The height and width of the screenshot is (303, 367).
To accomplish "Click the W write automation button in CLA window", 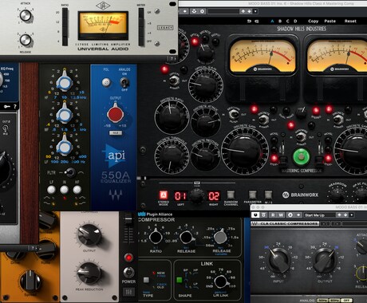I will (x=281, y=214).
